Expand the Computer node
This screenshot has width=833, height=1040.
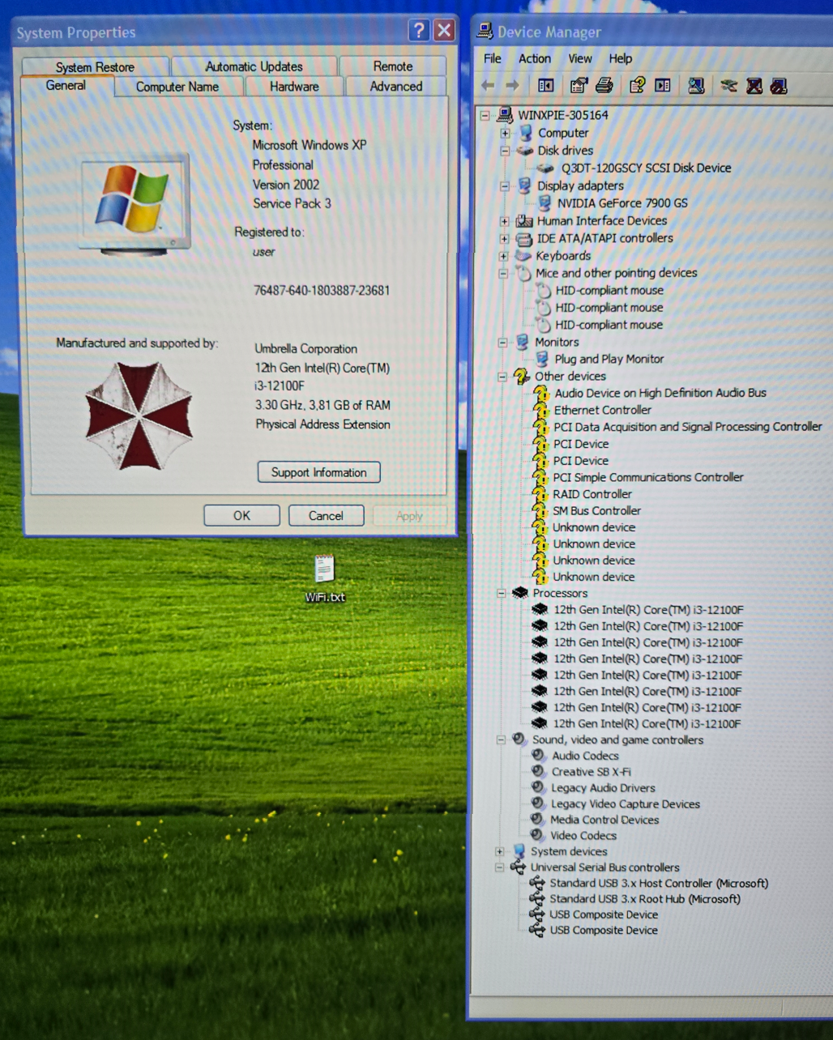pos(505,133)
